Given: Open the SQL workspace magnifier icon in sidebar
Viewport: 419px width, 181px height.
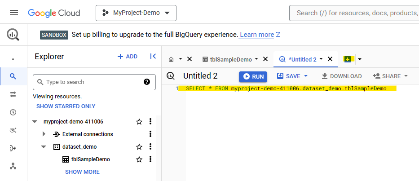Looking at the screenshot, I should point(13,76).
